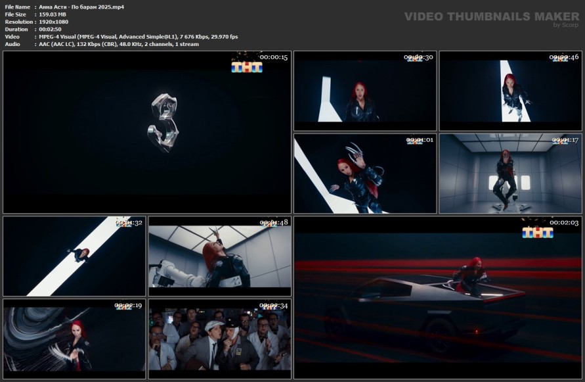Click the Audio line starting 'AAC (AAC LC)'

[x=119, y=44]
